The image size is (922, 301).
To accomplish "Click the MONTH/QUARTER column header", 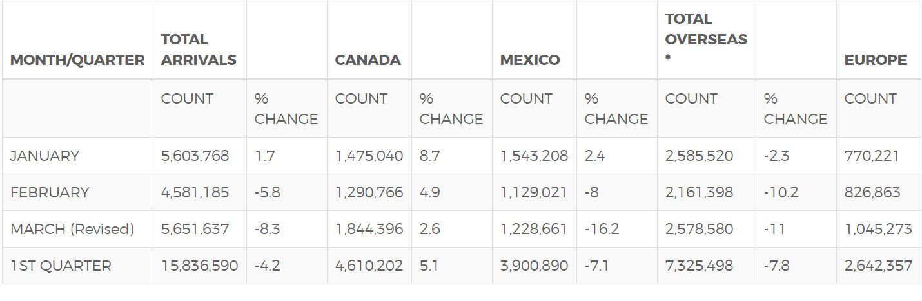I will click(77, 60).
